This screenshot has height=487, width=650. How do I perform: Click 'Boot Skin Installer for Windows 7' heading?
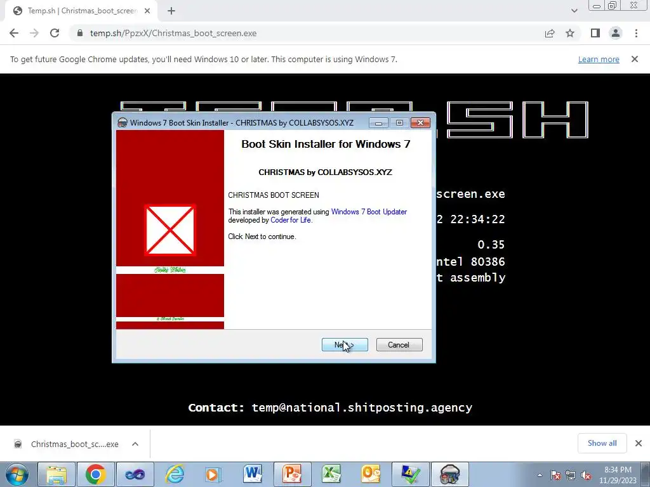(326, 144)
